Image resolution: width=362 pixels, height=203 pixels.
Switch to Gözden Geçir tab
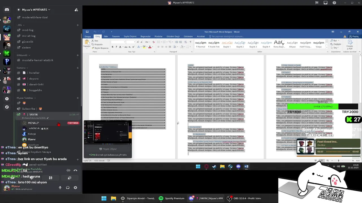173,36
